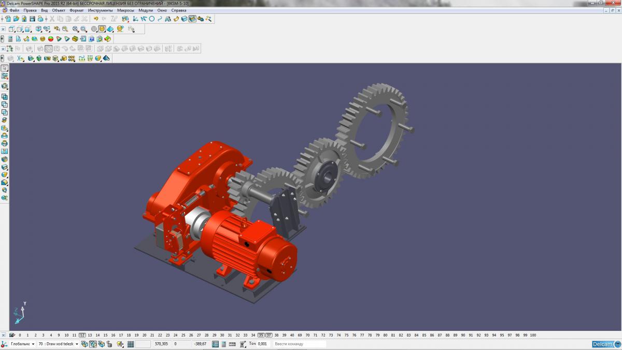This screenshot has height=350, width=622.
Task: Click the open folder icon in the main toolbar
Action: point(16,19)
